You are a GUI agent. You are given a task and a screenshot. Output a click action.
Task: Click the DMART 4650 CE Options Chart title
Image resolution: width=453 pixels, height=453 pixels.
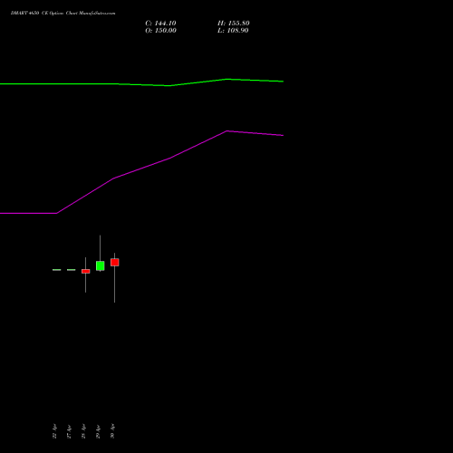[63, 14]
